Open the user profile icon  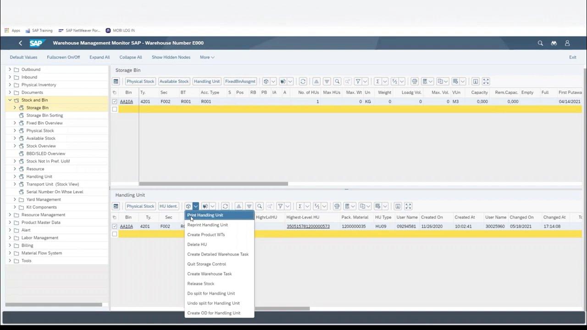pos(567,43)
